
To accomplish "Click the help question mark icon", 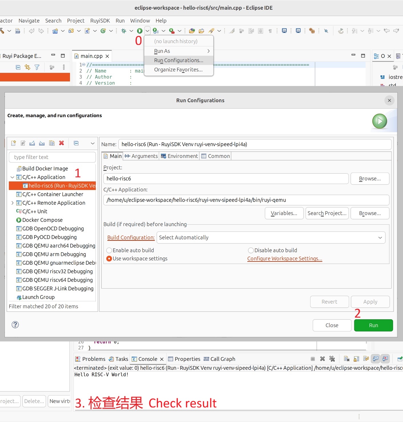I will 15,325.
